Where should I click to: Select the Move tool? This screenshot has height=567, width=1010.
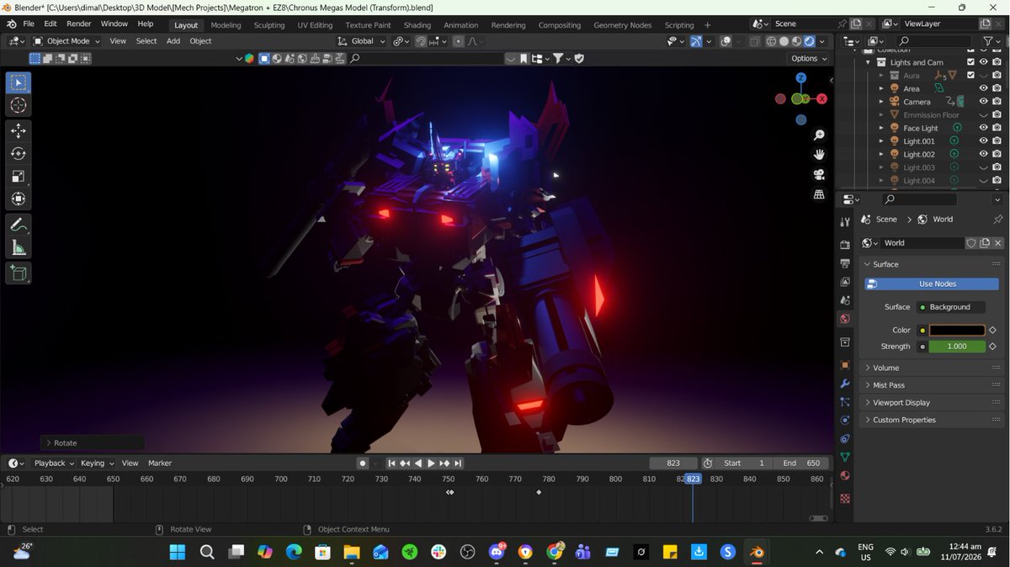[x=19, y=131]
